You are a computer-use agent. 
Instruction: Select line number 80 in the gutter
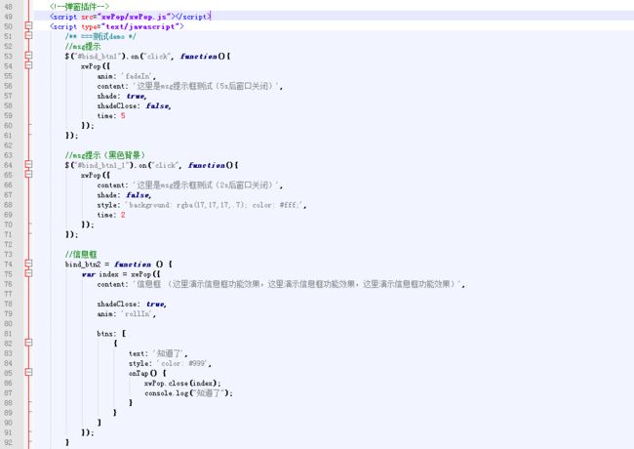8,324
